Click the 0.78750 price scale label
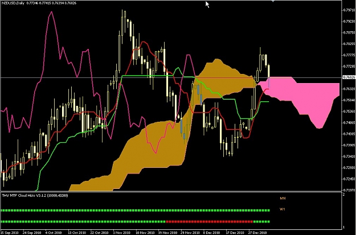356x235 pixels. 349,32
